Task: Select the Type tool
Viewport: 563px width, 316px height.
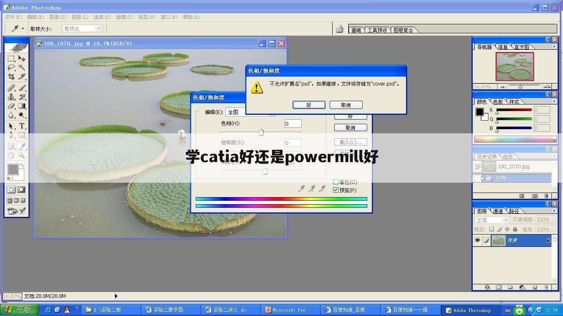Action: [22, 126]
